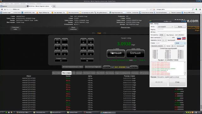Click the Microsoft Excel taskbar item

58,112
